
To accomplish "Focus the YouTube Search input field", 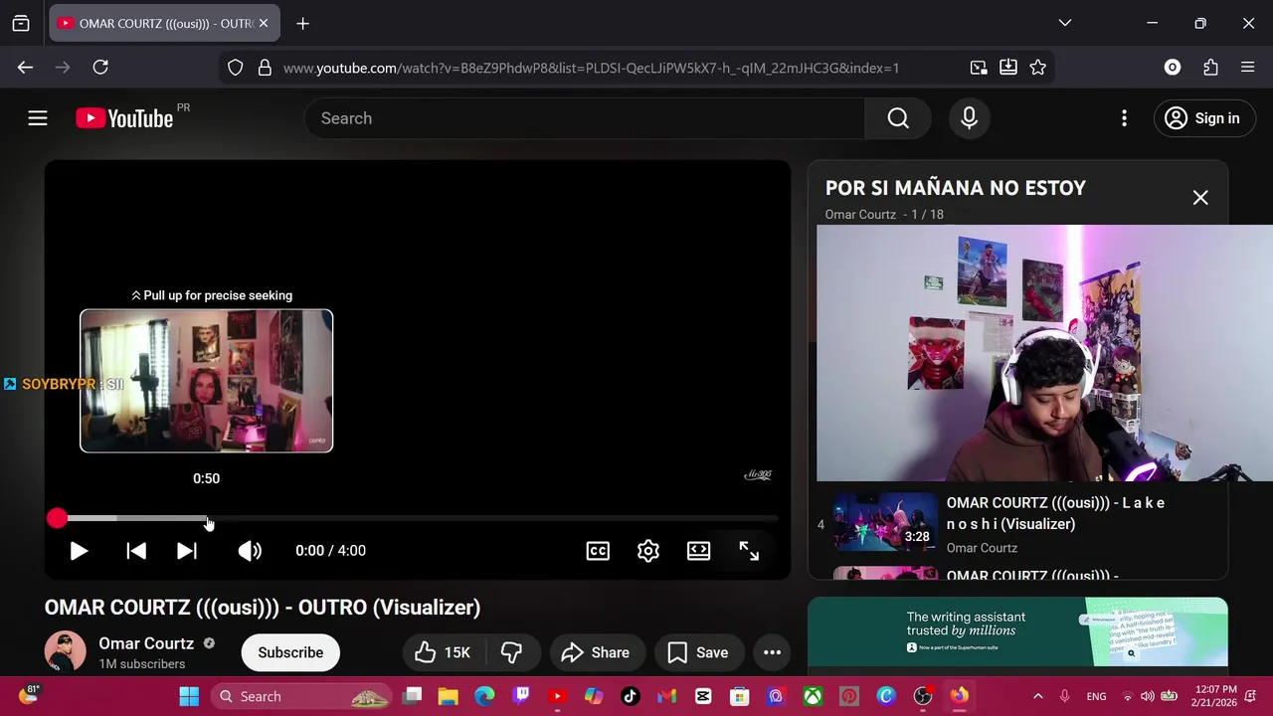I will click(x=585, y=118).
